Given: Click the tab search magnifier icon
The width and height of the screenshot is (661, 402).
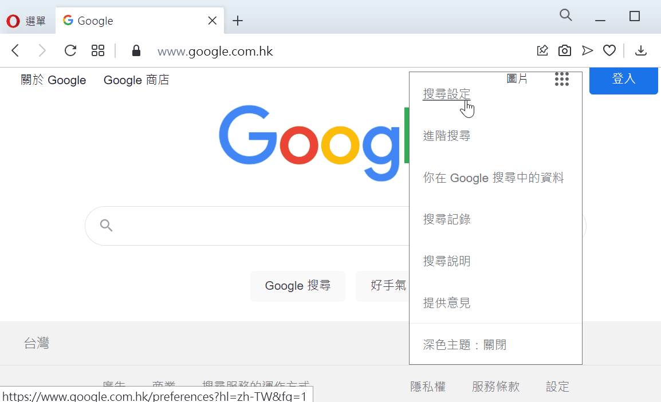Looking at the screenshot, I should [x=566, y=15].
